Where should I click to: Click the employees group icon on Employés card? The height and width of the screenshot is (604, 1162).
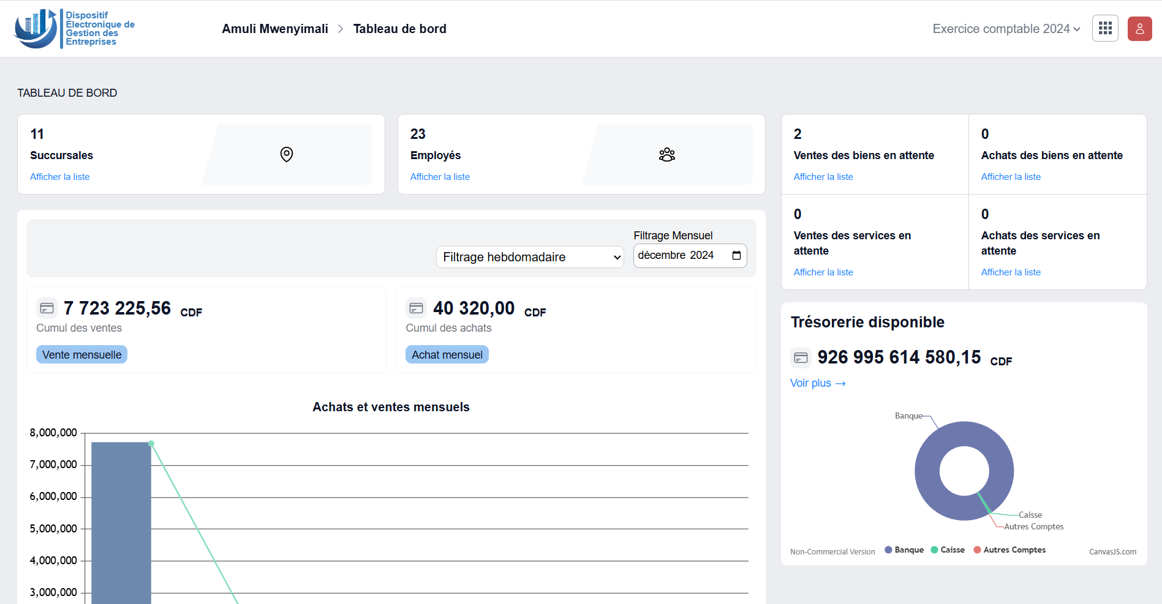tap(666, 155)
